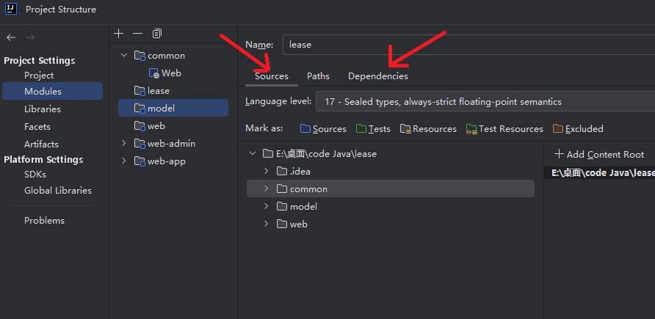Expand the .idea folder
This screenshot has height=319, width=655.
point(266,171)
